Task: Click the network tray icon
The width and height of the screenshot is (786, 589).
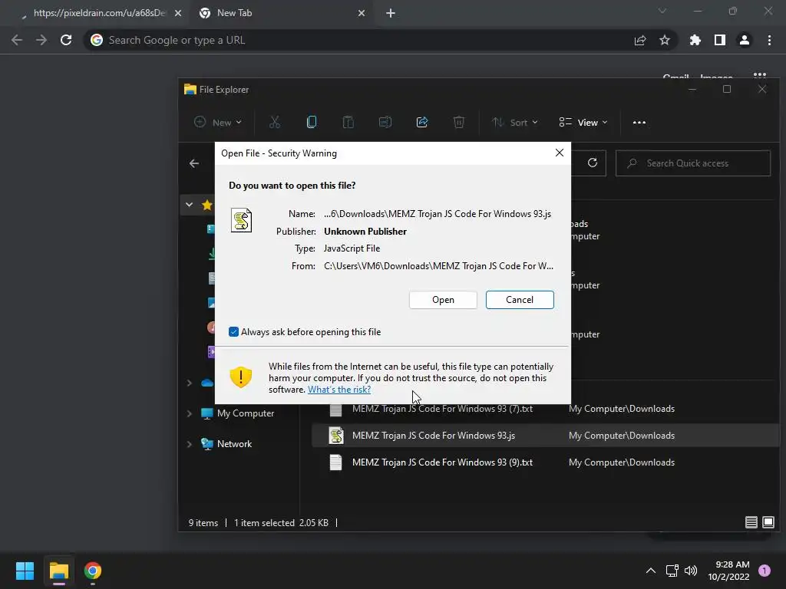Action: coord(672,571)
